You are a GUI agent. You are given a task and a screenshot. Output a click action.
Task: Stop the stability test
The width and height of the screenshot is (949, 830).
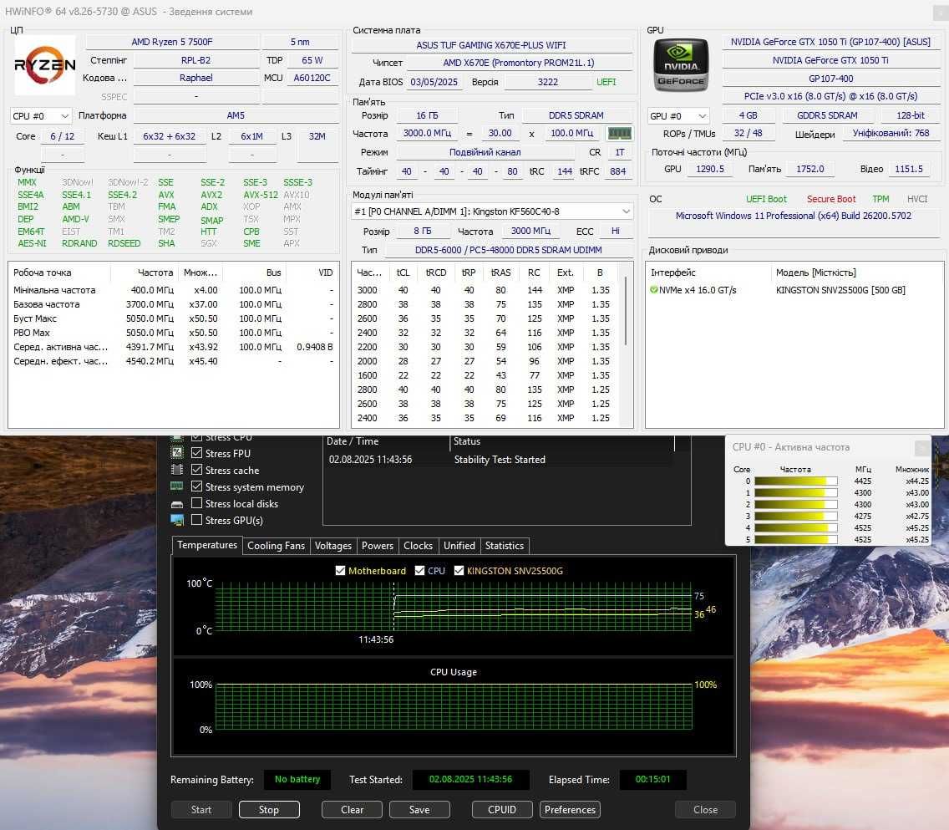[x=269, y=809]
